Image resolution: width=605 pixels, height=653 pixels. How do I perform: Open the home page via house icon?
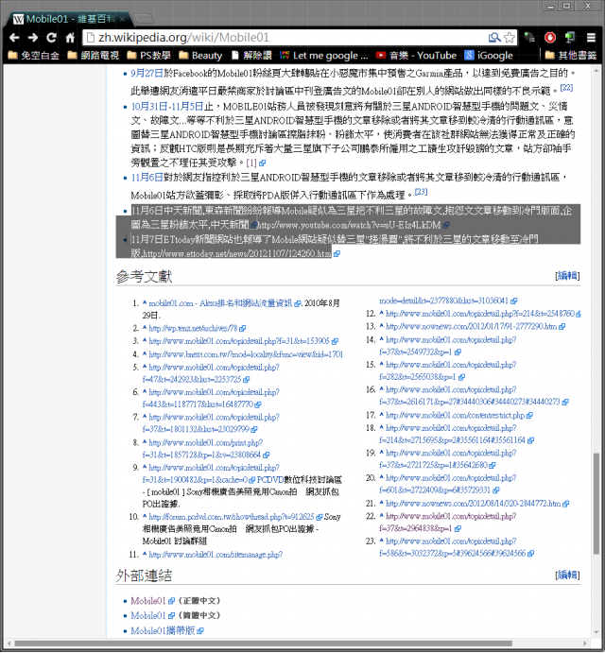[70, 38]
